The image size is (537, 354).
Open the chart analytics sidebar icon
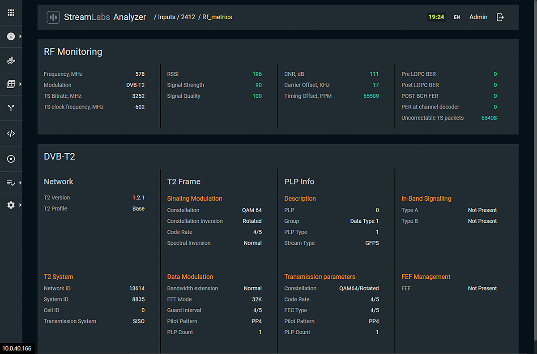(x=11, y=60)
